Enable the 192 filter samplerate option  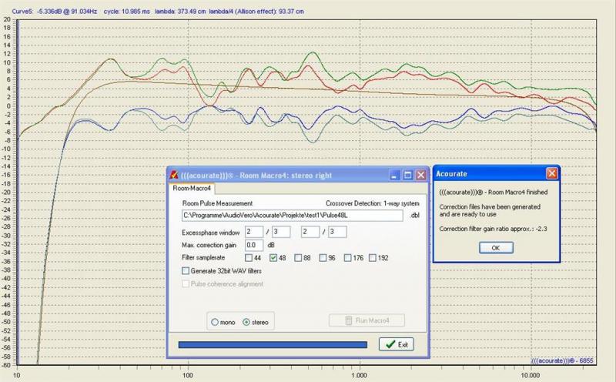[x=373, y=257]
